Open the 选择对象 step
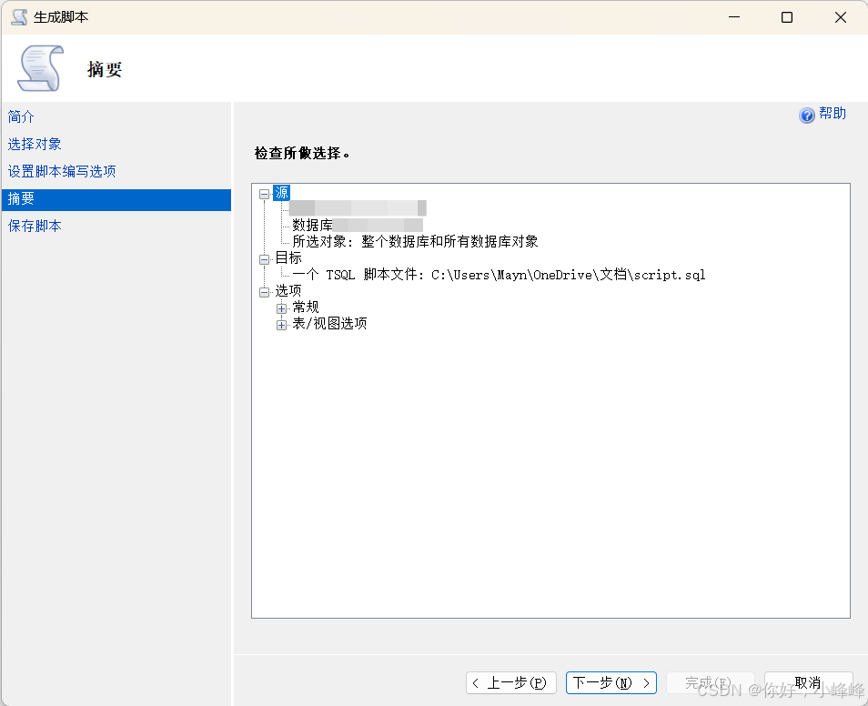Viewport: 868px width, 706px height. [x=34, y=144]
